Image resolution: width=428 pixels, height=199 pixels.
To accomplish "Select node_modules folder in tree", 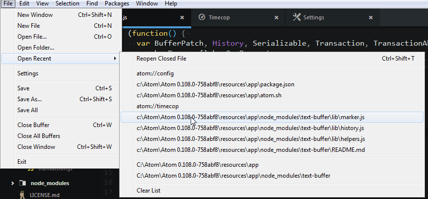I will [50, 183].
